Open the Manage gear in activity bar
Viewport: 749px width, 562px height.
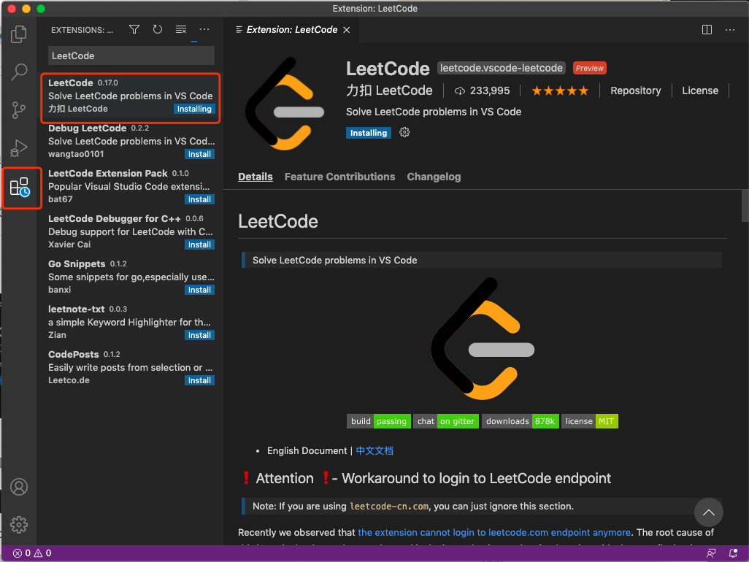19,525
